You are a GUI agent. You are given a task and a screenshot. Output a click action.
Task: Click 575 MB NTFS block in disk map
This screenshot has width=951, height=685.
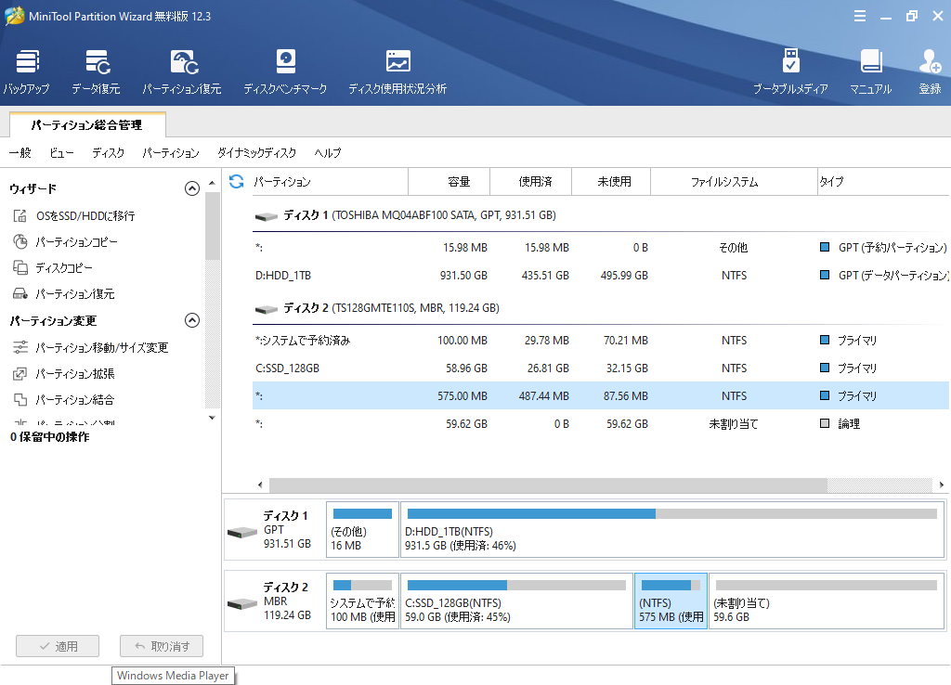click(671, 601)
